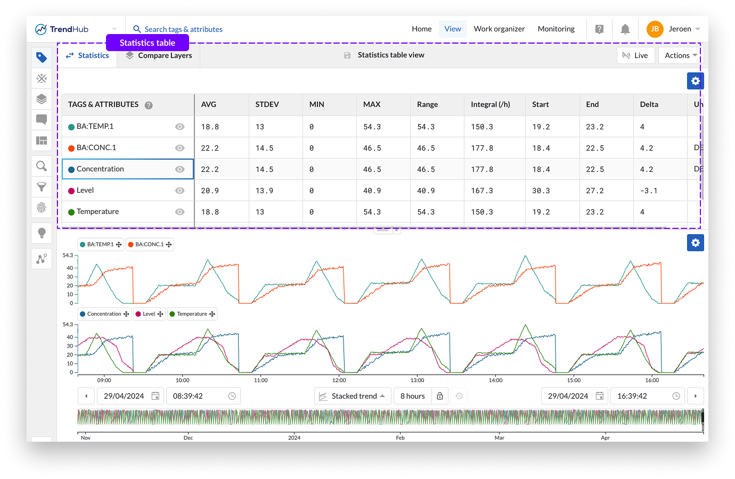Open the search magnifier tool in sidebar
Viewport: 735px width, 479px height.
pos(42,166)
